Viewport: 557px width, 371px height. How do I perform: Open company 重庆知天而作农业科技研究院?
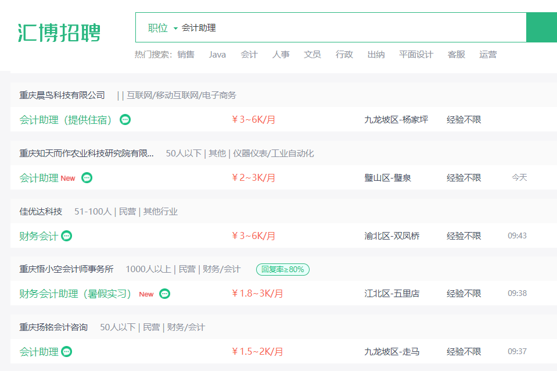[87, 154]
